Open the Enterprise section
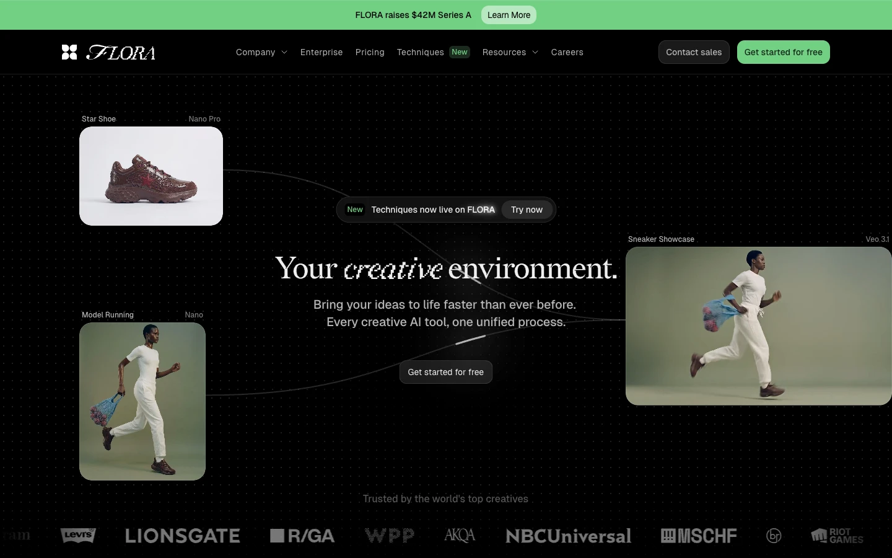The width and height of the screenshot is (892, 558). click(x=321, y=52)
